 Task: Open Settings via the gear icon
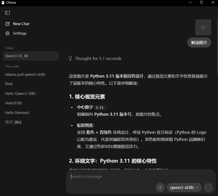click(7, 33)
